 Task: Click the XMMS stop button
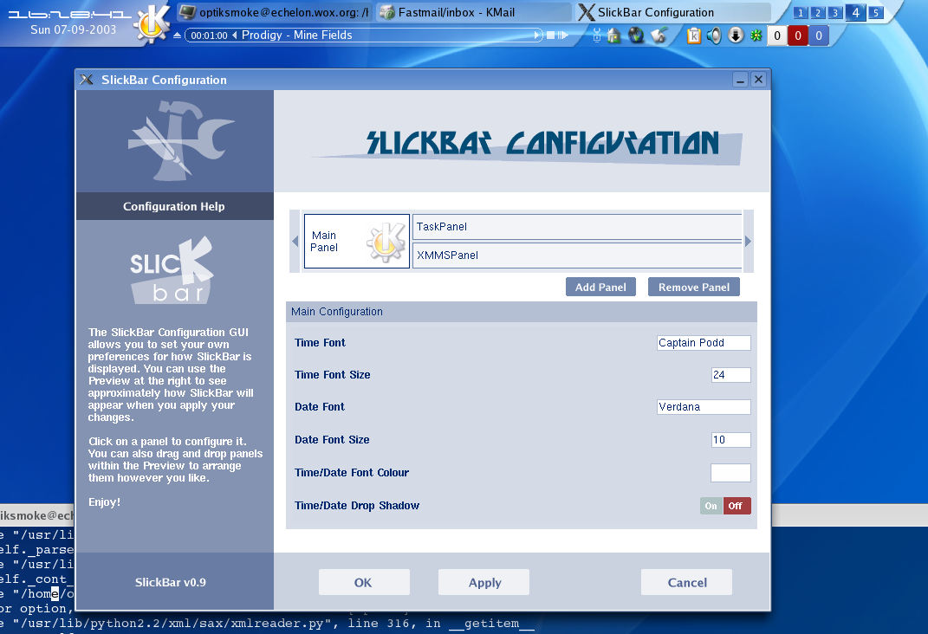pyautogui.click(x=550, y=36)
